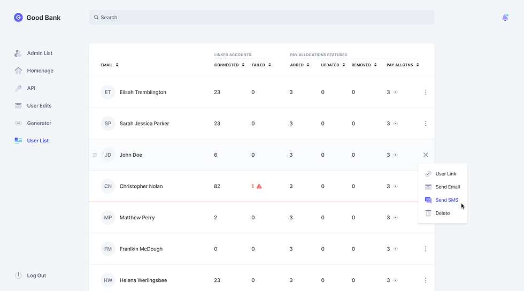Click the name Sarah Jessica Parker
The image size is (524, 291).
pyautogui.click(x=144, y=124)
